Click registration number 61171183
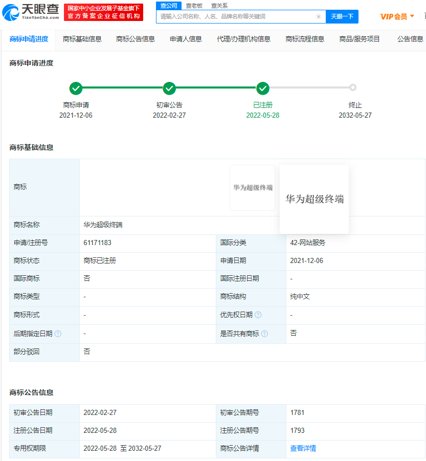This screenshot has height=461, width=426. point(97,243)
